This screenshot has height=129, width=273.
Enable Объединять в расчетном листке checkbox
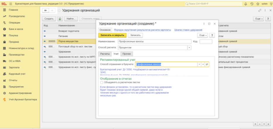[x=102, y=82]
